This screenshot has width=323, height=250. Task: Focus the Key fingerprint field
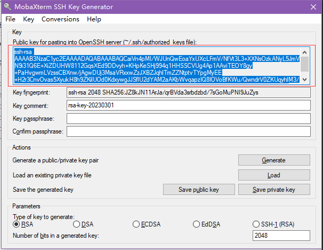pyautogui.click(x=189, y=92)
